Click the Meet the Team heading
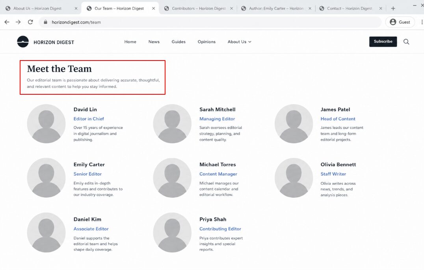The image size is (424, 270). pyautogui.click(x=59, y=69)
